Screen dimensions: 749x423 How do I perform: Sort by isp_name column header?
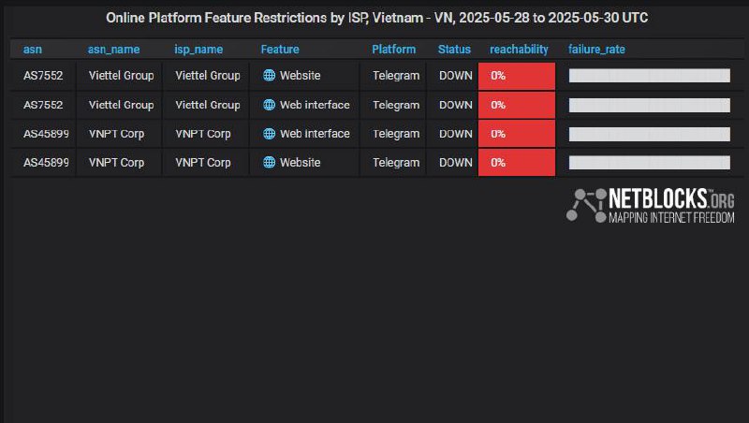tap(198, 50)
